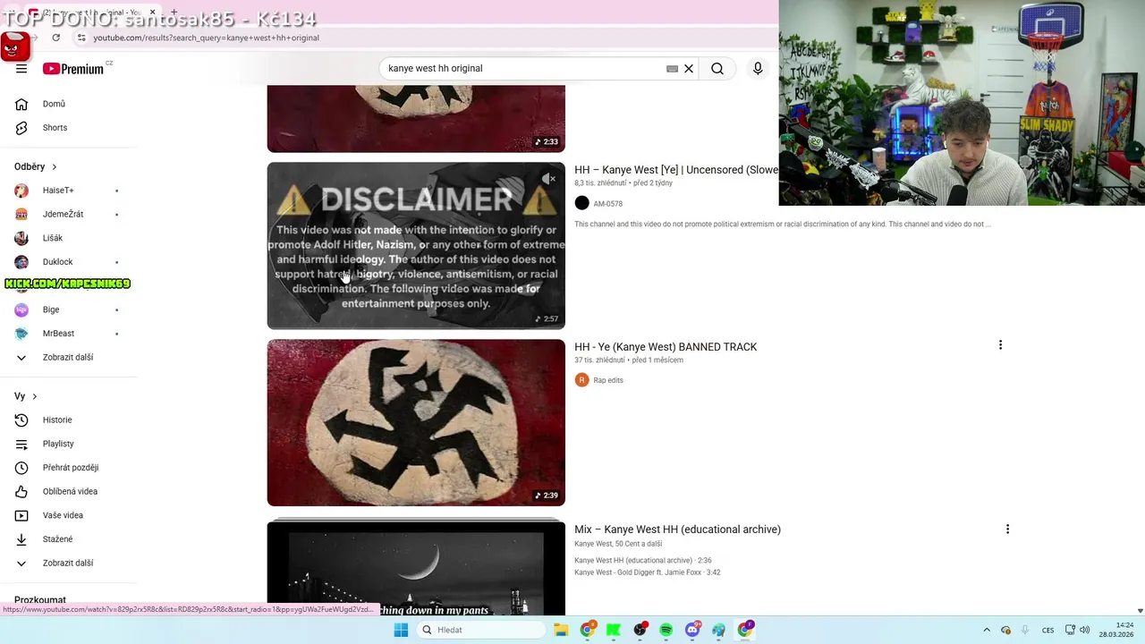Click the Rap edits channel avatar
The image size is (1145, 644).
[x=581, y=380]
